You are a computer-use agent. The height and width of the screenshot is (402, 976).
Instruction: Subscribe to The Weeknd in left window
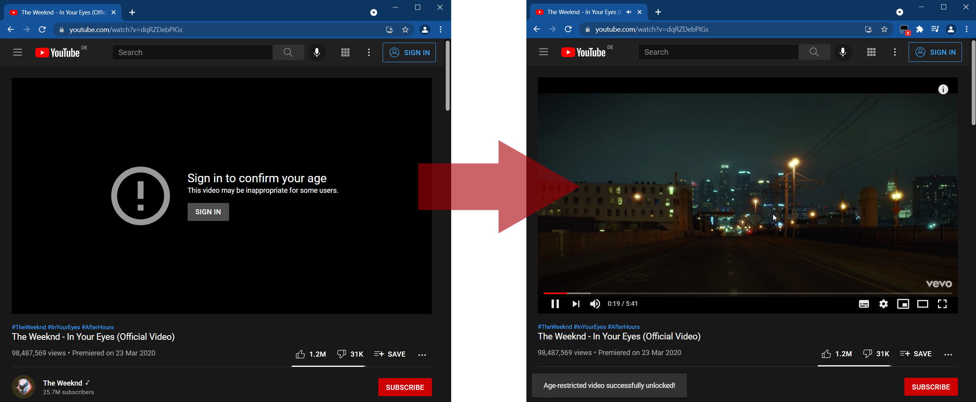pyautogui.click(x=405, y=387)
